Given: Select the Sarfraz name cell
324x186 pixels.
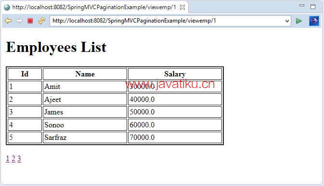Looking at the screenshot, I should [x=85, y=137].
